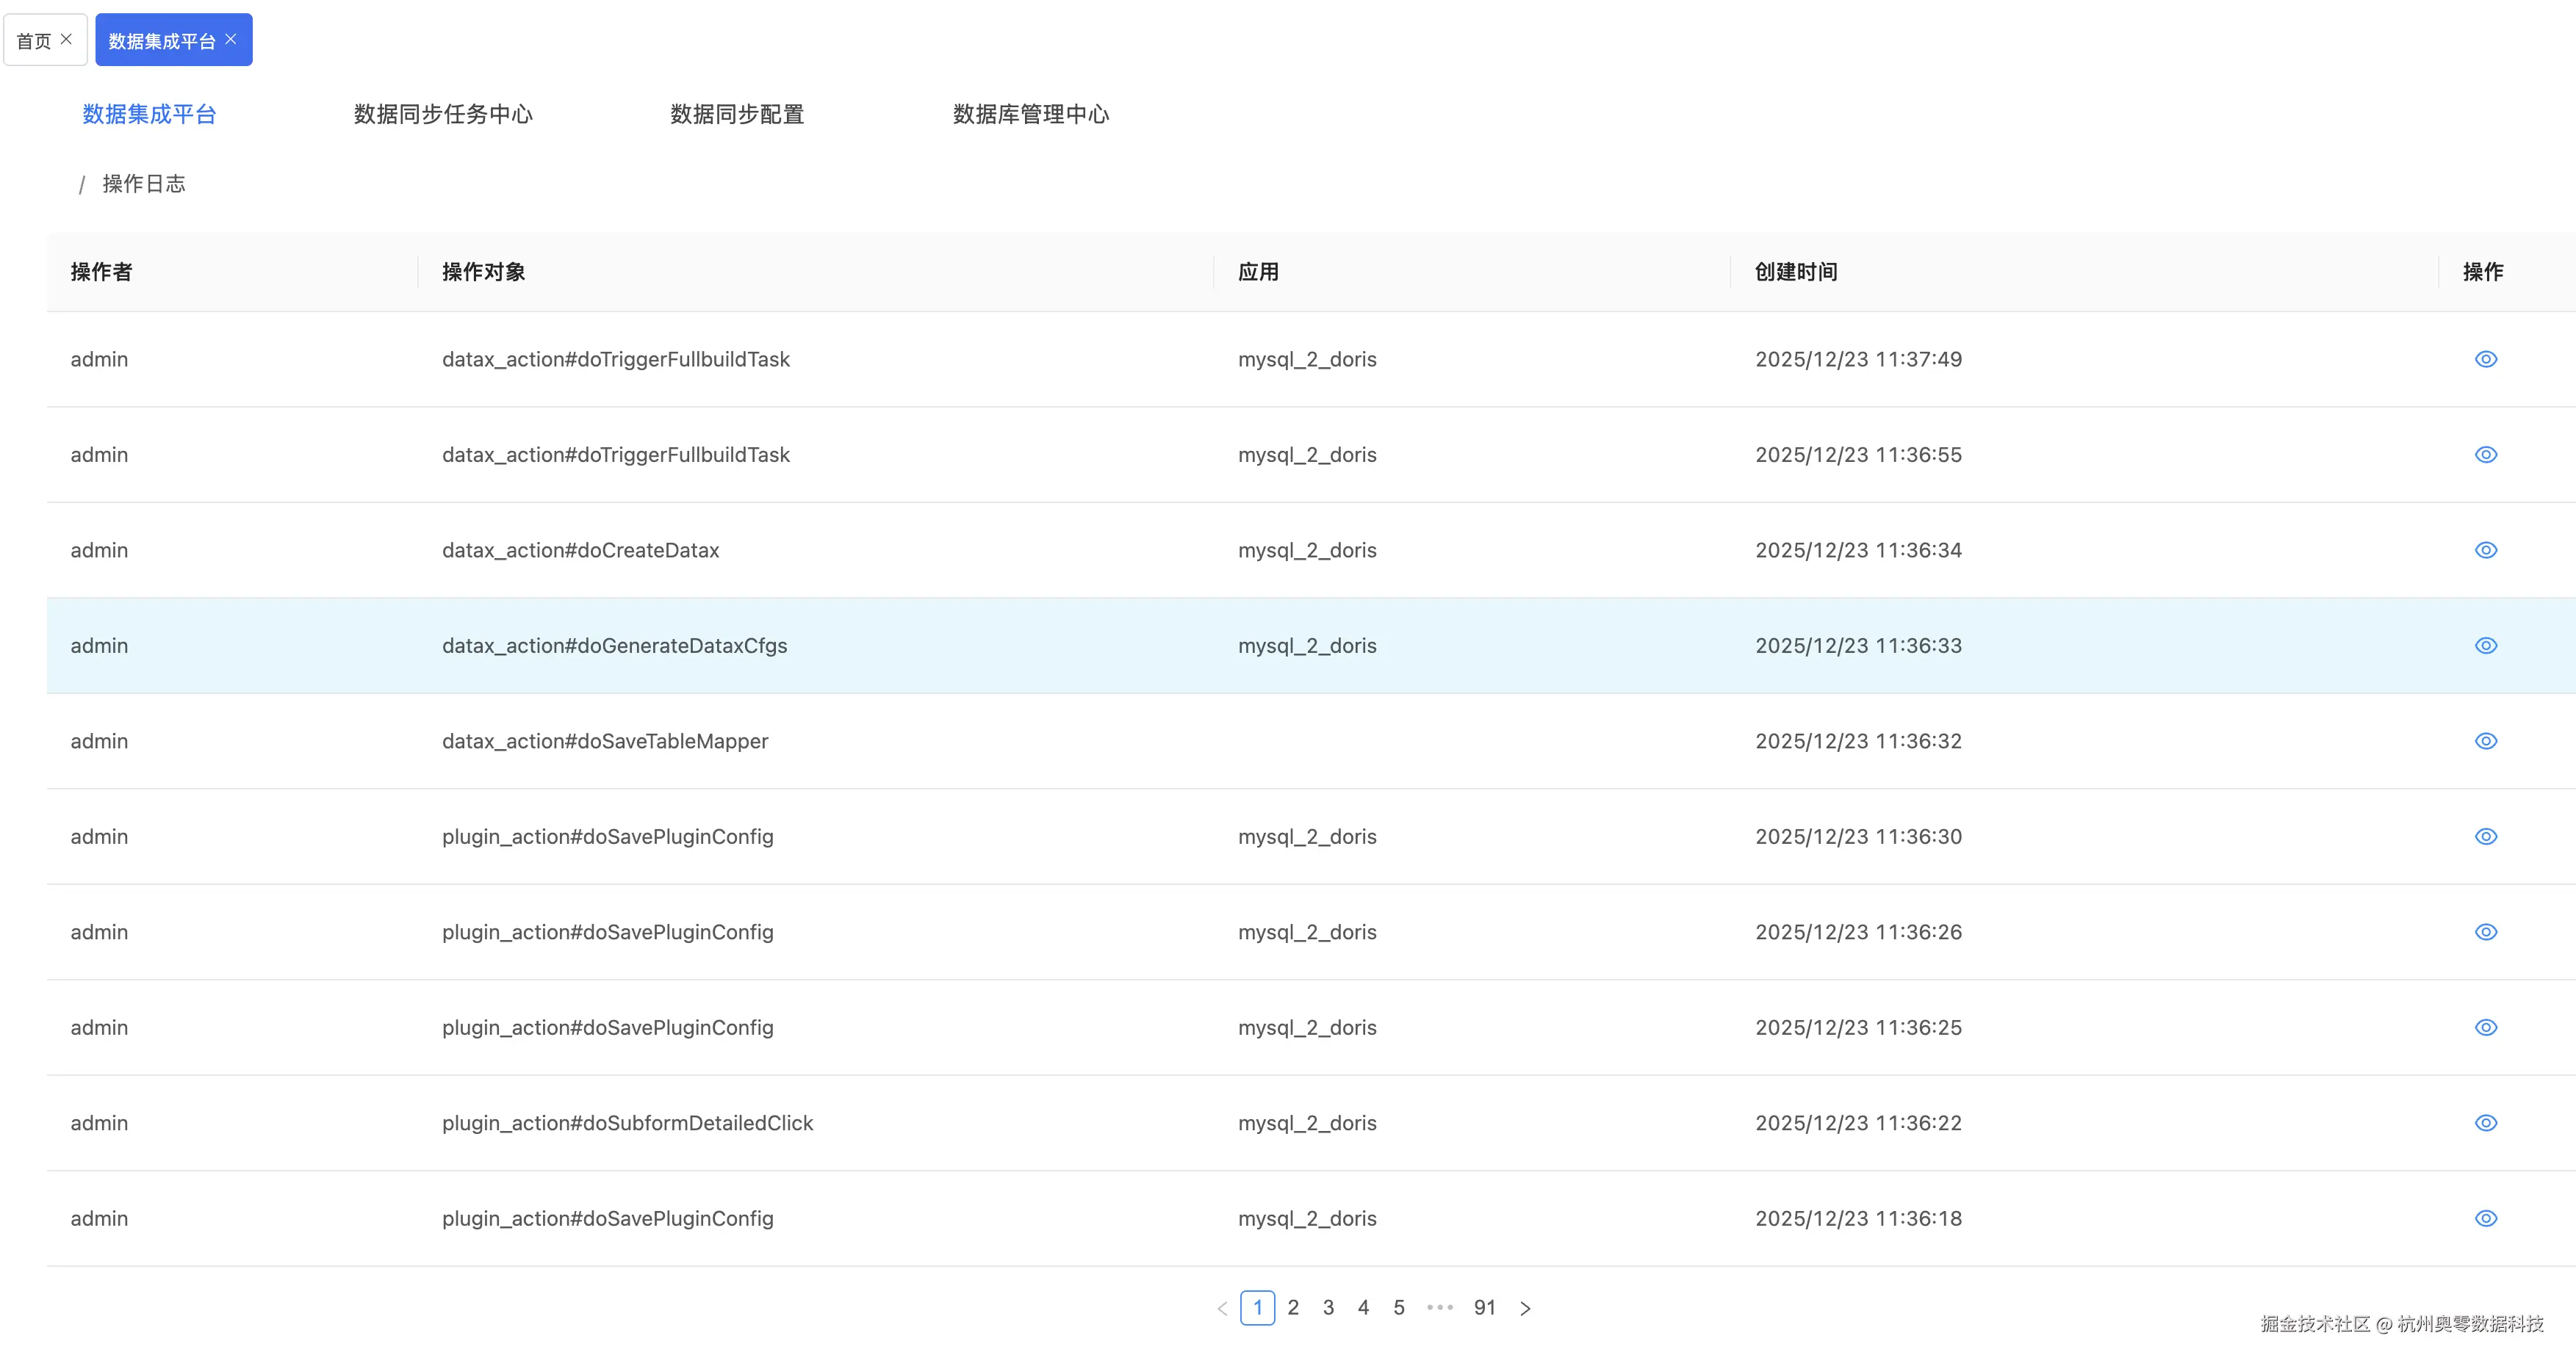The image size is (2576, 1366).
Task: Open eye icon for doCreateDatax row
Action: tap(2485, 549)
